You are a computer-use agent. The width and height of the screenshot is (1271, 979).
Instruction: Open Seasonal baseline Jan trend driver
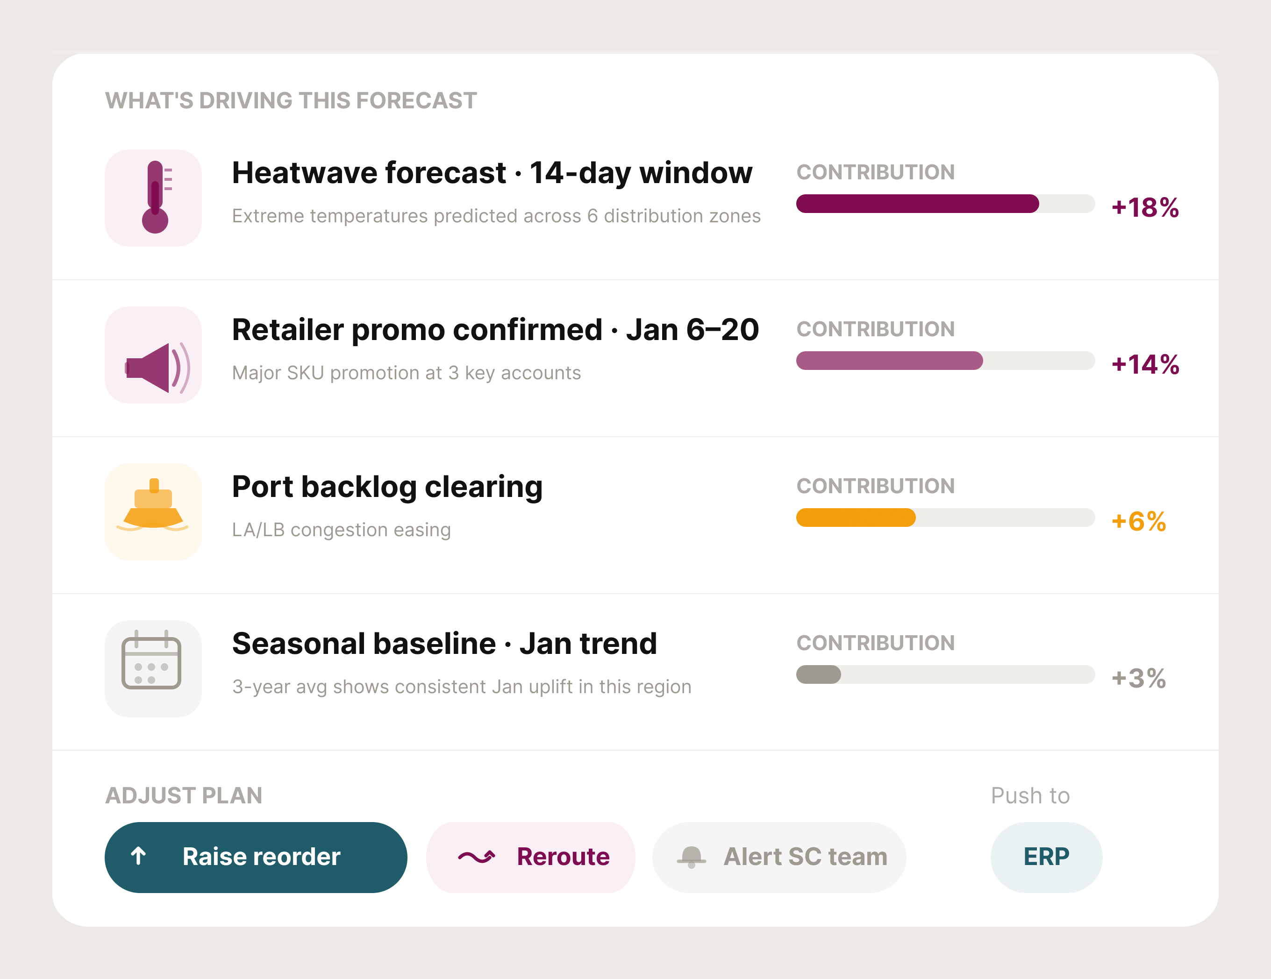[444, 644]
